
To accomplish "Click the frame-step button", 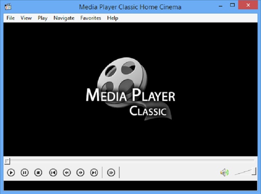I will click(x=111, y=173).
